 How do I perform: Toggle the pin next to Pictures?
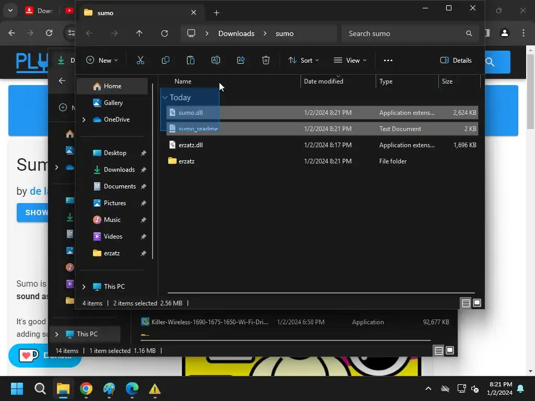coord(143,203)
